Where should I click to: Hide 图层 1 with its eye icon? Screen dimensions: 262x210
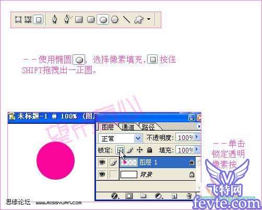click(x=102, y=162)
